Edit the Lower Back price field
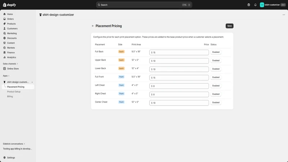This screenshot has height=162, width=288. point(179,69)
